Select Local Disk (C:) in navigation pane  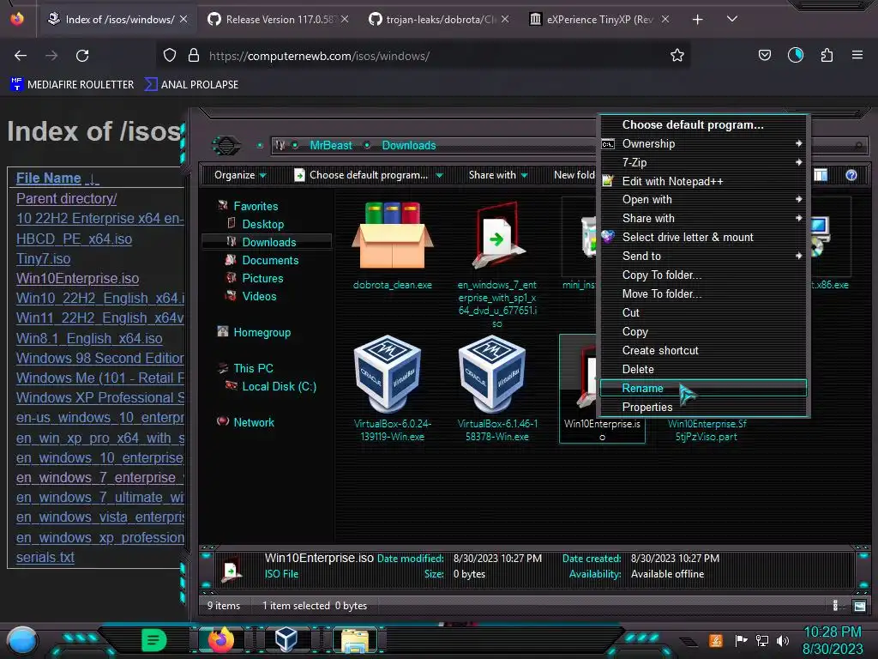coord(279,386)
